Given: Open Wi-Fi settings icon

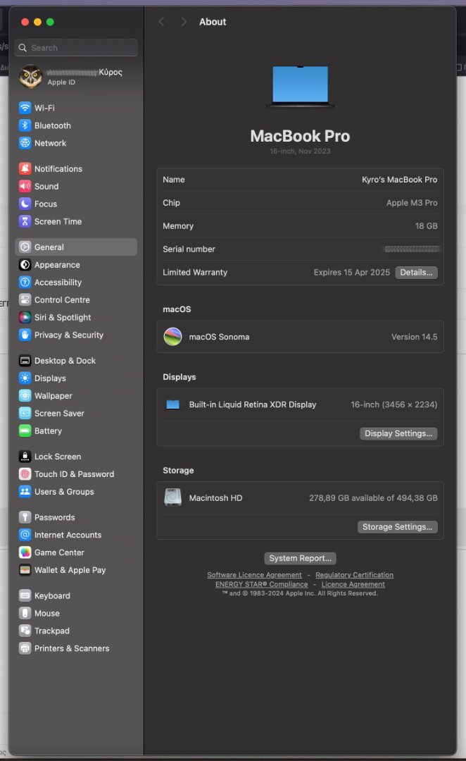Looking at the screenshot, I should pyautogui.click(x=25, y=108).
